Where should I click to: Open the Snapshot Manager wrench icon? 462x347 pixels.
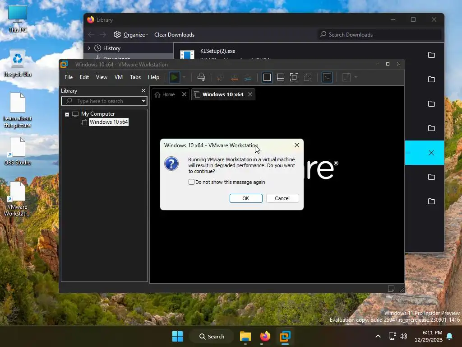(x=248, y=77)
